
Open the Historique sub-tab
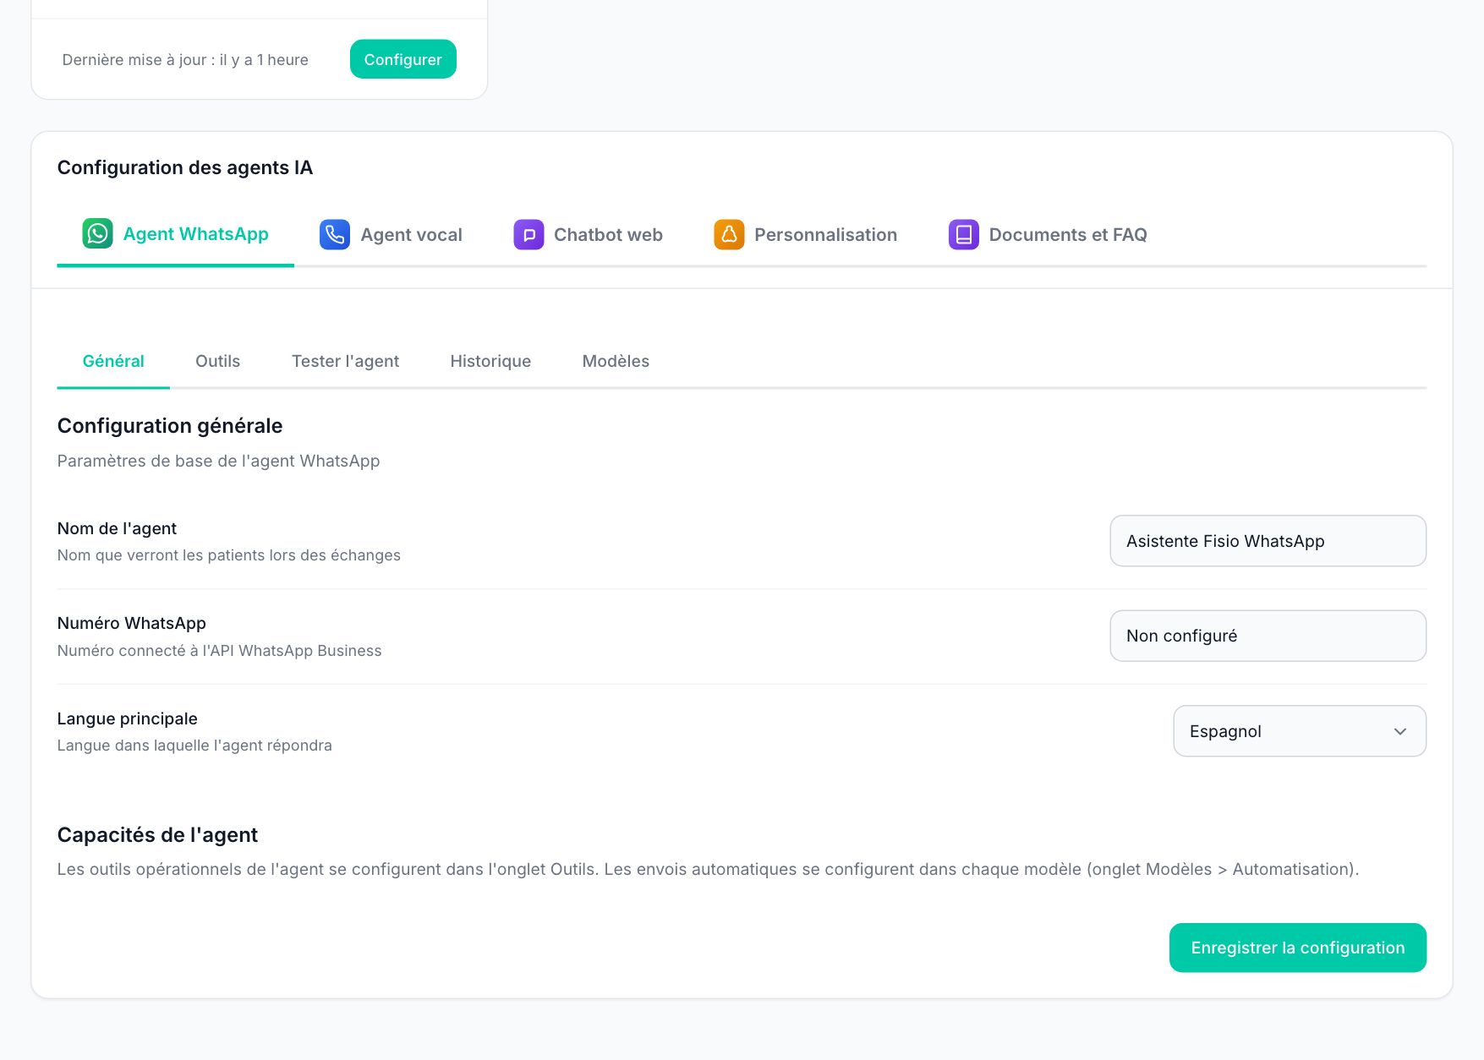click(x=490, y=361)
